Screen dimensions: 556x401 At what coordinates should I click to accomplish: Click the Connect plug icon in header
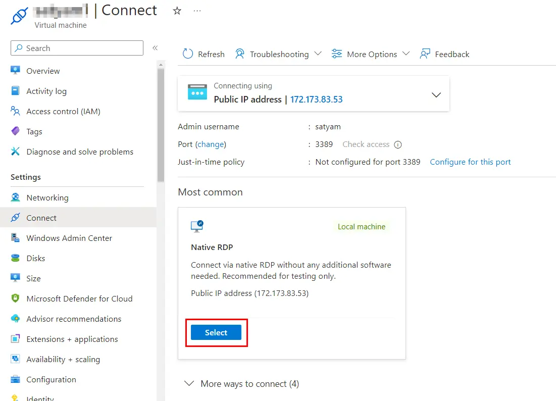click(x=19, y=15)
